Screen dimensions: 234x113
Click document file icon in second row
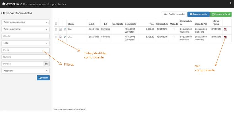tap(60, 37)
